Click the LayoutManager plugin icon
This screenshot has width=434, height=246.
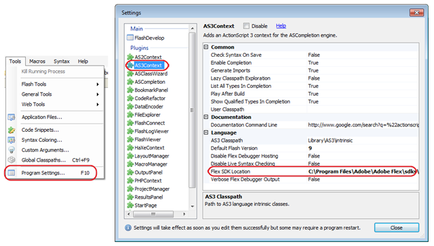(x=130, y=156)
